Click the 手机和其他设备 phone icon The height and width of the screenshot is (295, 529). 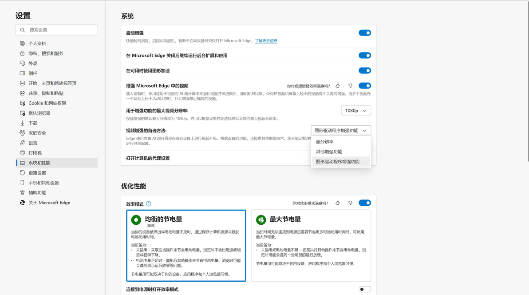[x=22, y=183]
